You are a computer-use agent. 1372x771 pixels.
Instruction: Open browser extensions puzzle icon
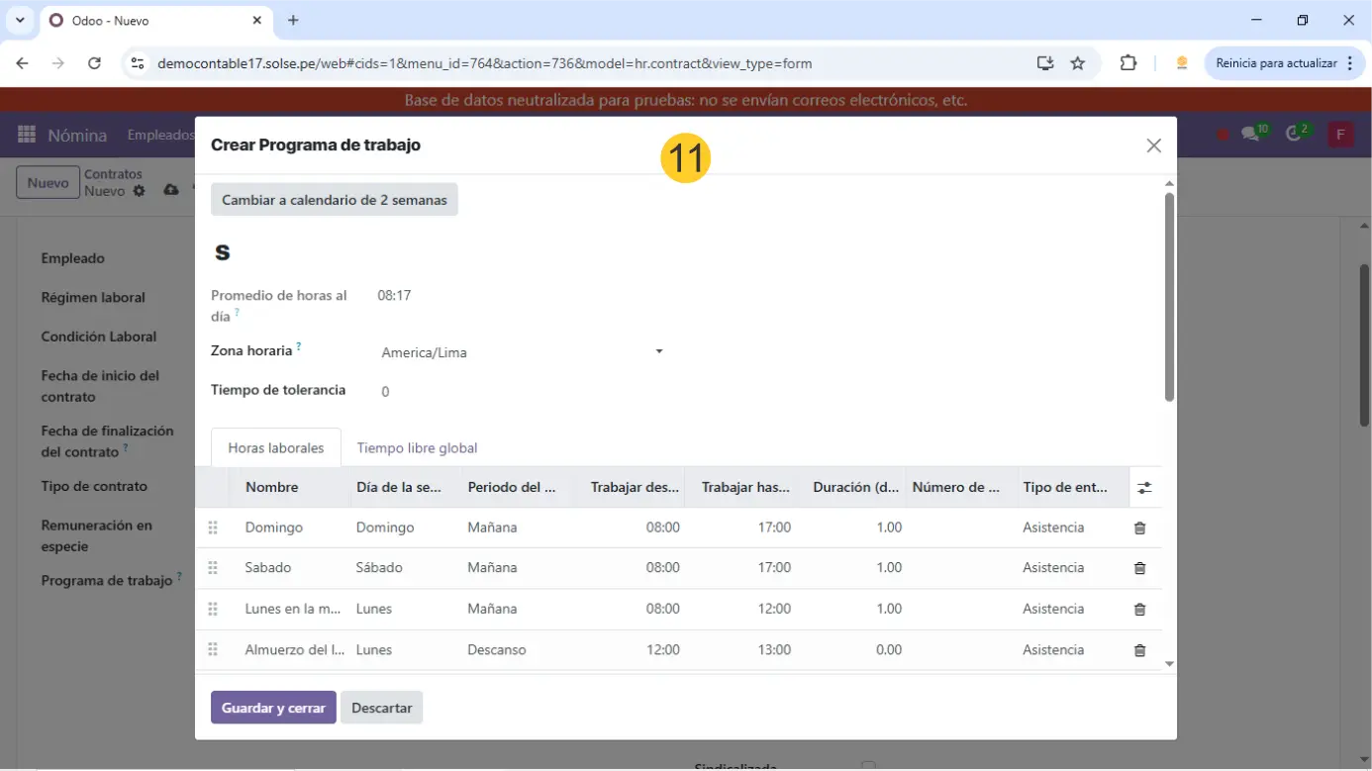point(1127,63)
